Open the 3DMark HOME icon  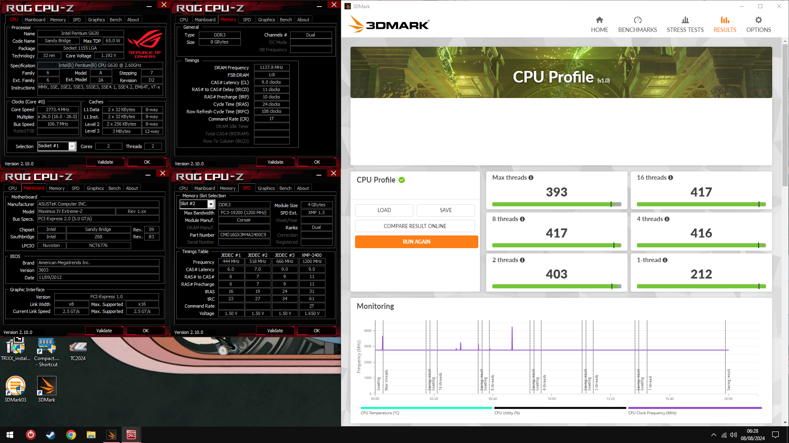(x=599, y=20)
